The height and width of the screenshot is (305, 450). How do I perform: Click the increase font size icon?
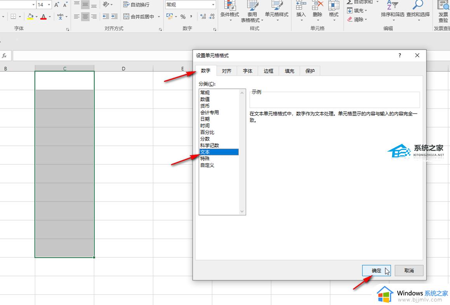pos(57,5)
